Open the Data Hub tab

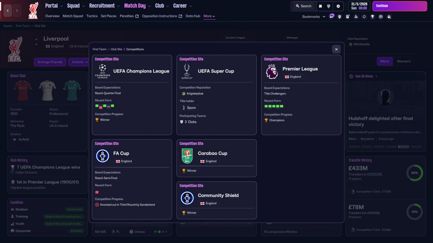(193, 16)
